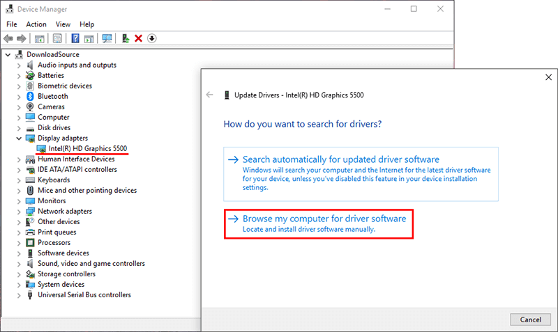The image size is (558, 332).
Task: Click the Show/Hide console tree toolbar icon
Action: pos(40,38)
